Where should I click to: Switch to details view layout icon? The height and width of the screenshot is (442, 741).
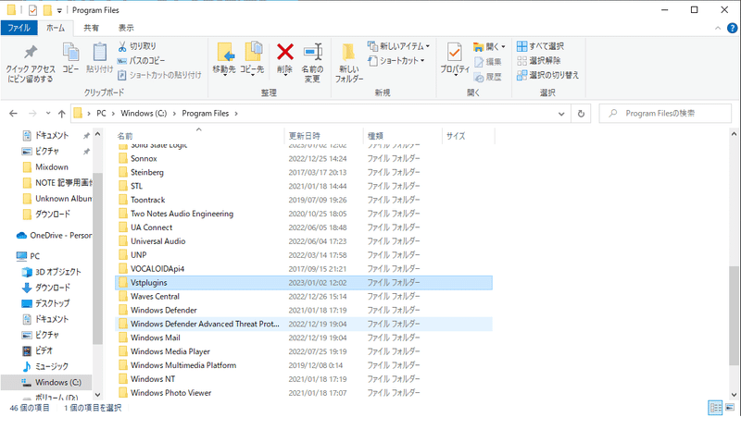715,408
